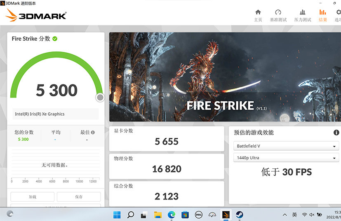Open the 压力测试 stress test tab

pos(303,15)
